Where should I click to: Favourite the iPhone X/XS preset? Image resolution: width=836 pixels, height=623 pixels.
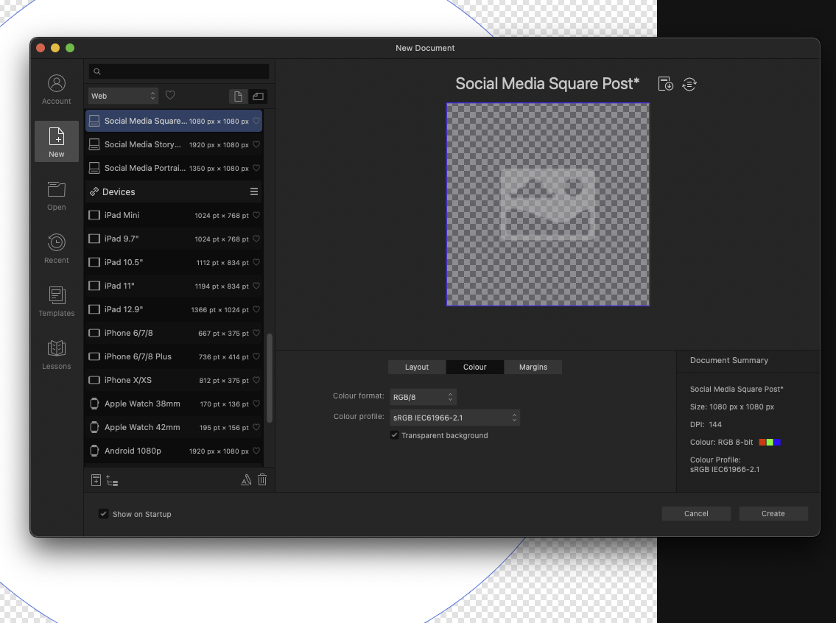tap(256, 380)
